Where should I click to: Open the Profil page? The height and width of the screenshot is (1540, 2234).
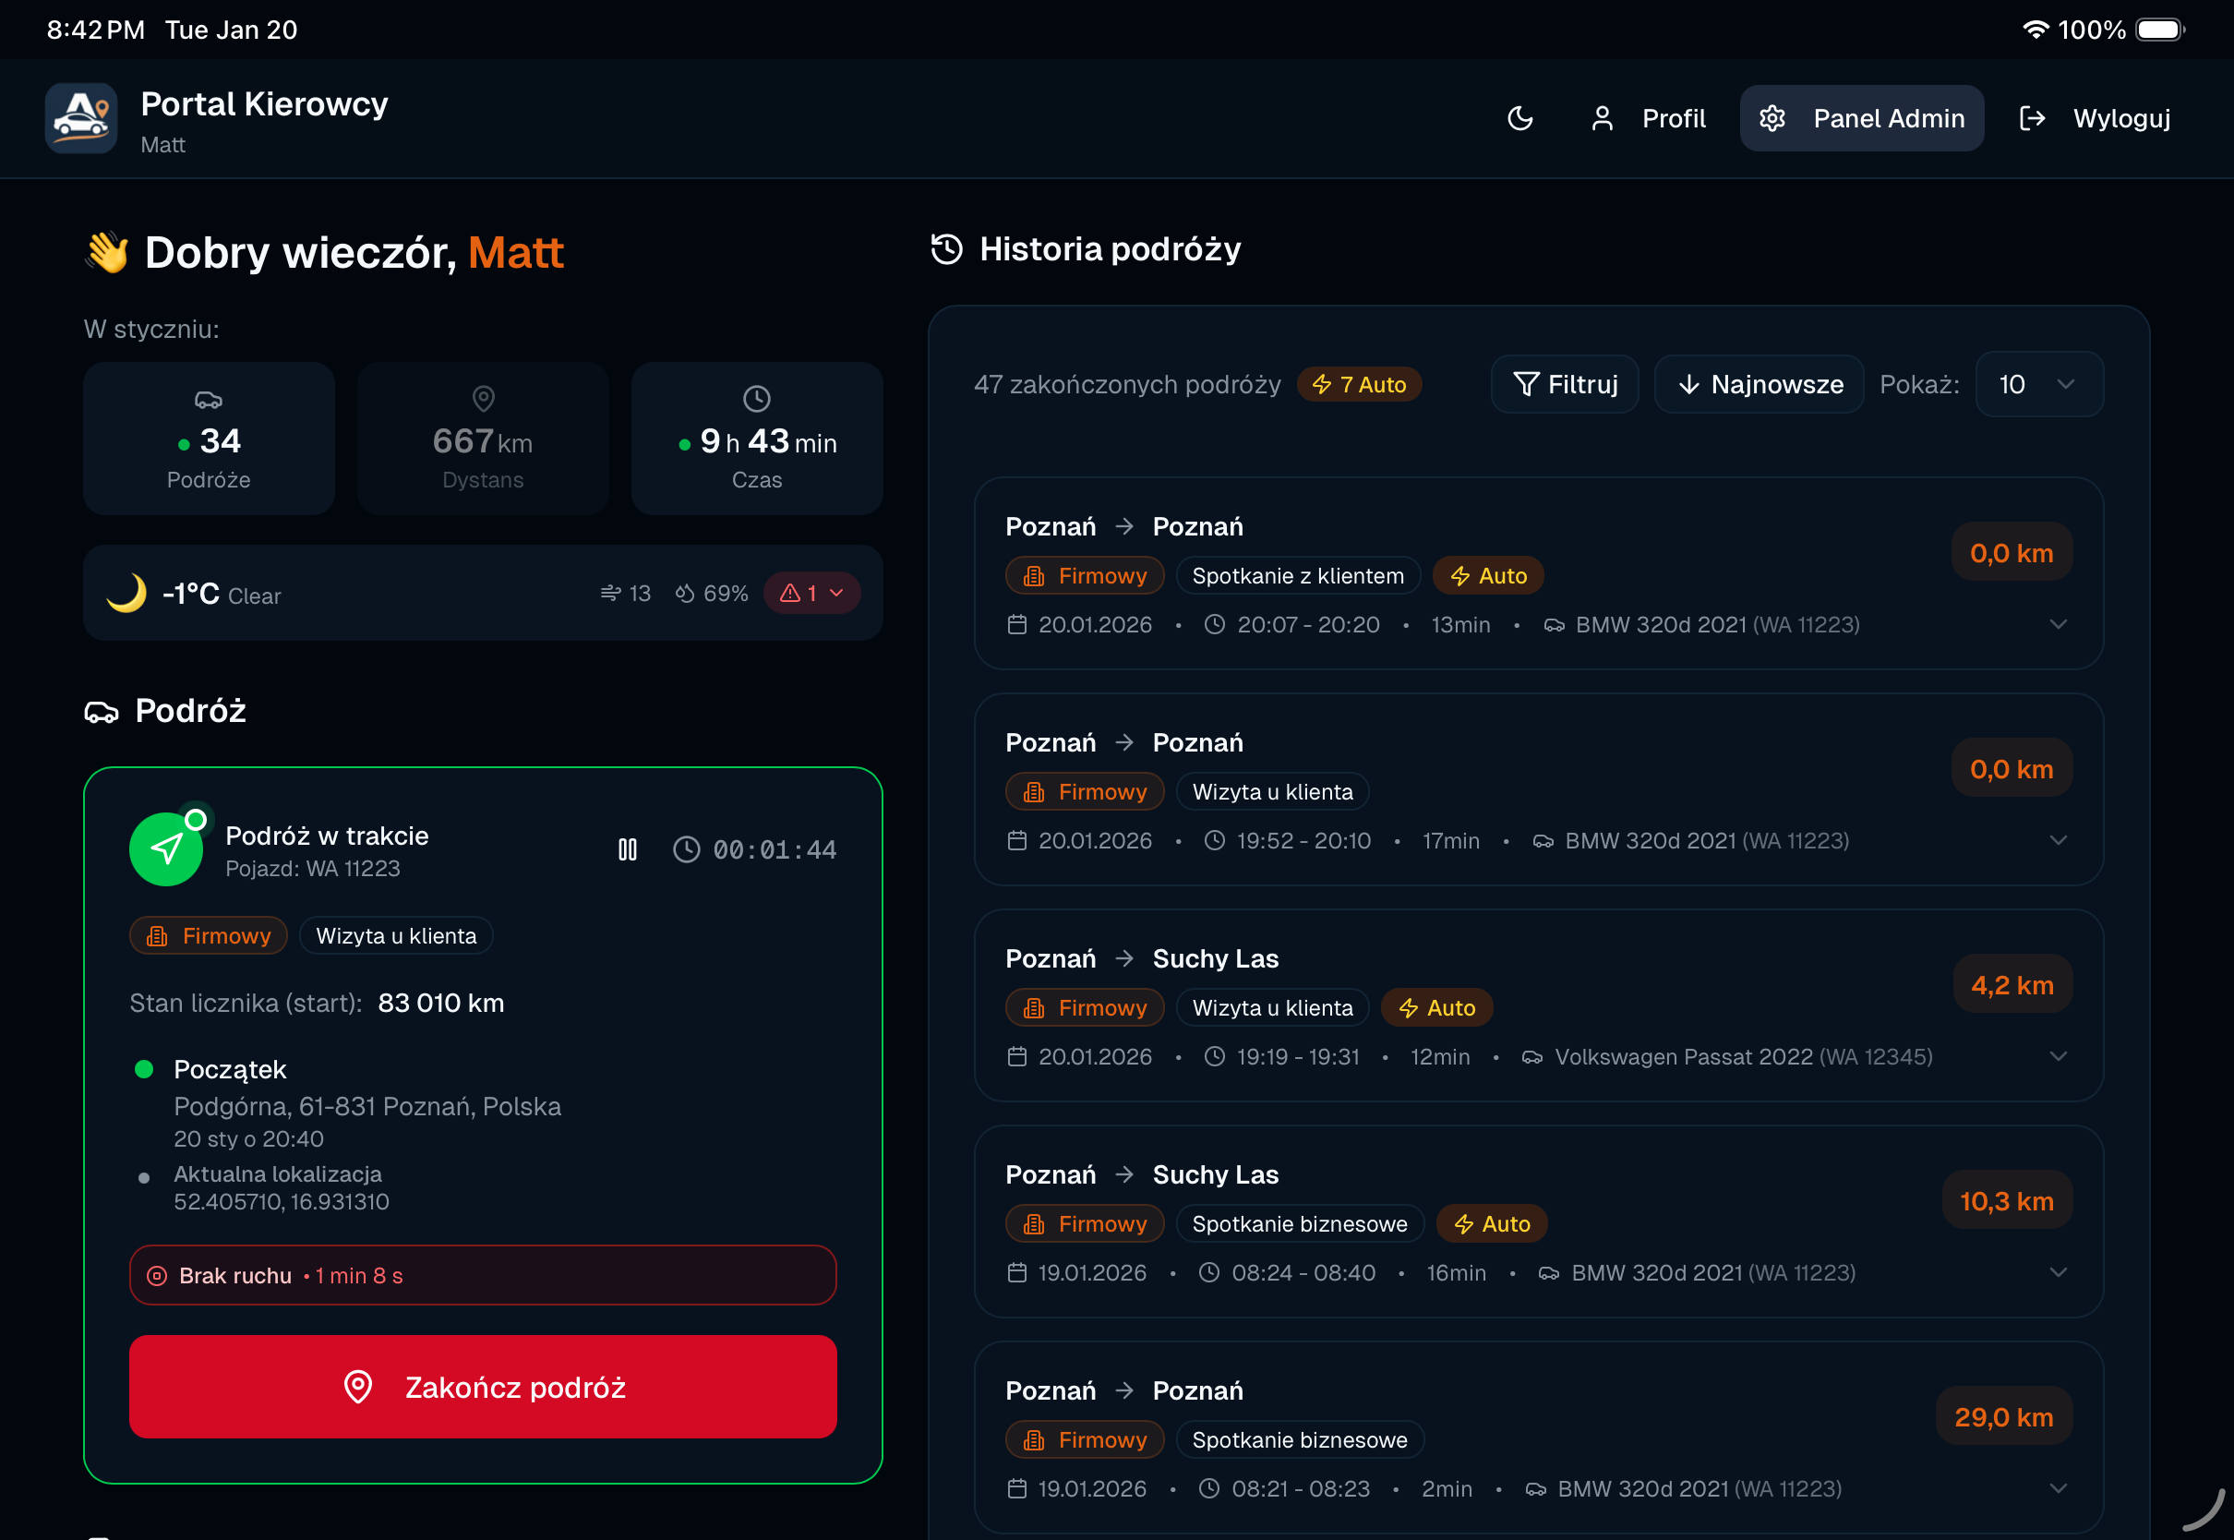(x=1649, y=118)
